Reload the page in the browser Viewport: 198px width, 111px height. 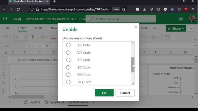click(x=18, y=9)
